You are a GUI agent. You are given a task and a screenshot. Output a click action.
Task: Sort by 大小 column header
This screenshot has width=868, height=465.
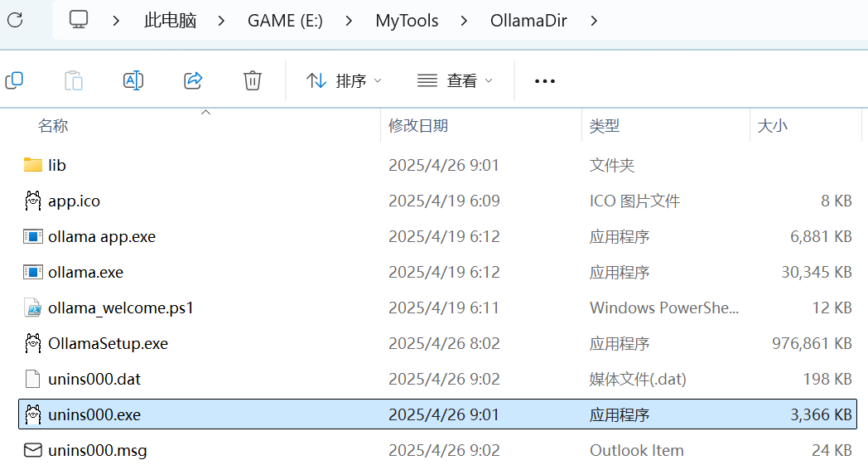772,126
